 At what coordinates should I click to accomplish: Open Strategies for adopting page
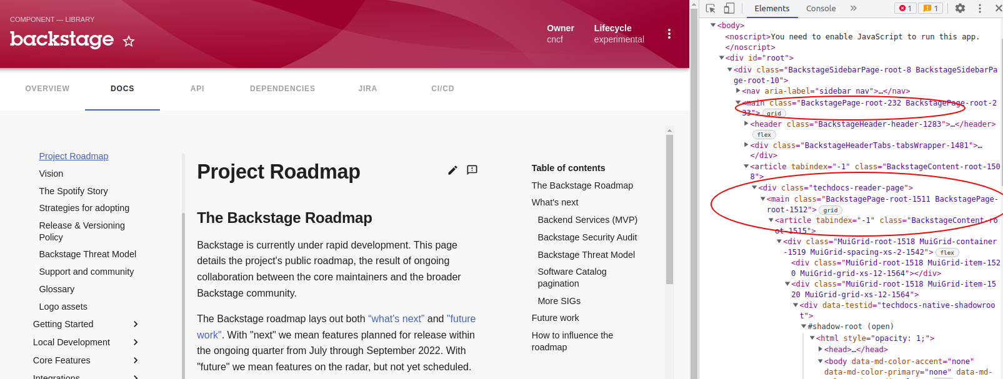(84, 208)
